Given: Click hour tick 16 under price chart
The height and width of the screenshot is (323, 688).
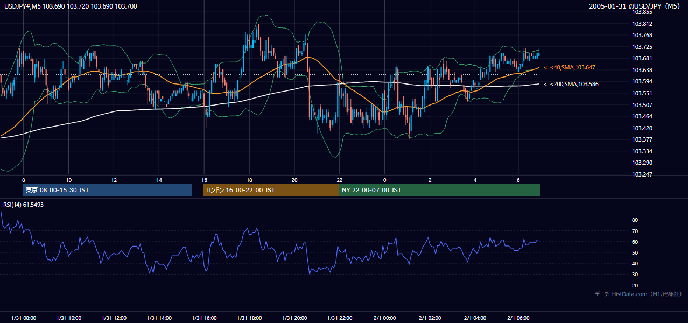Looking at the screenshot, I should click(x=204, y=179).
